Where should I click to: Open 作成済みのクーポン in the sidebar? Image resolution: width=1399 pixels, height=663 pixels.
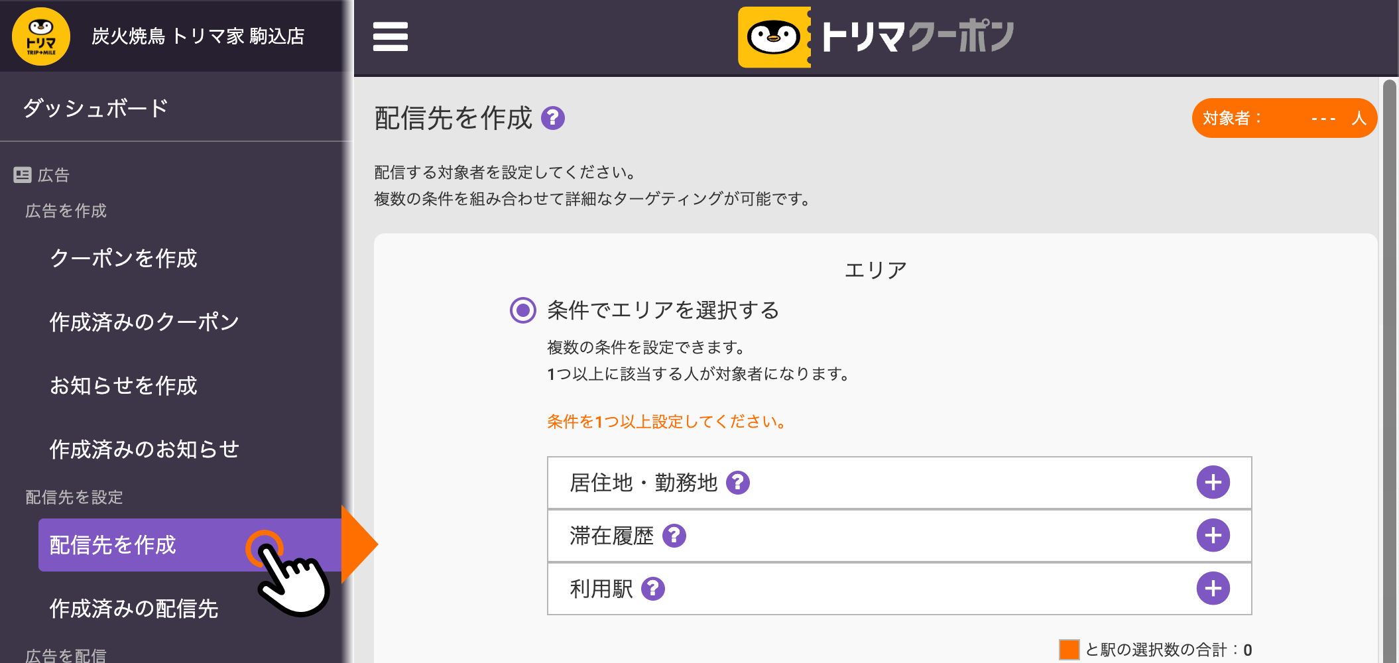pyautogui.click(x=144, y=322)
